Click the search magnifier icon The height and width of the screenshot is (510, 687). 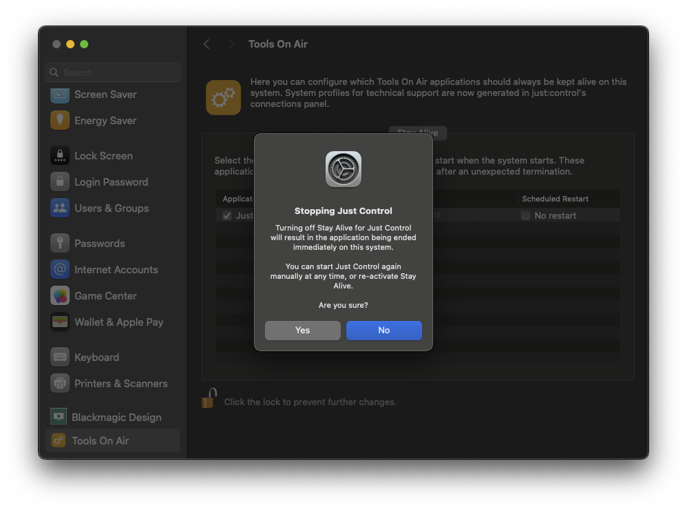pos(54,72)
